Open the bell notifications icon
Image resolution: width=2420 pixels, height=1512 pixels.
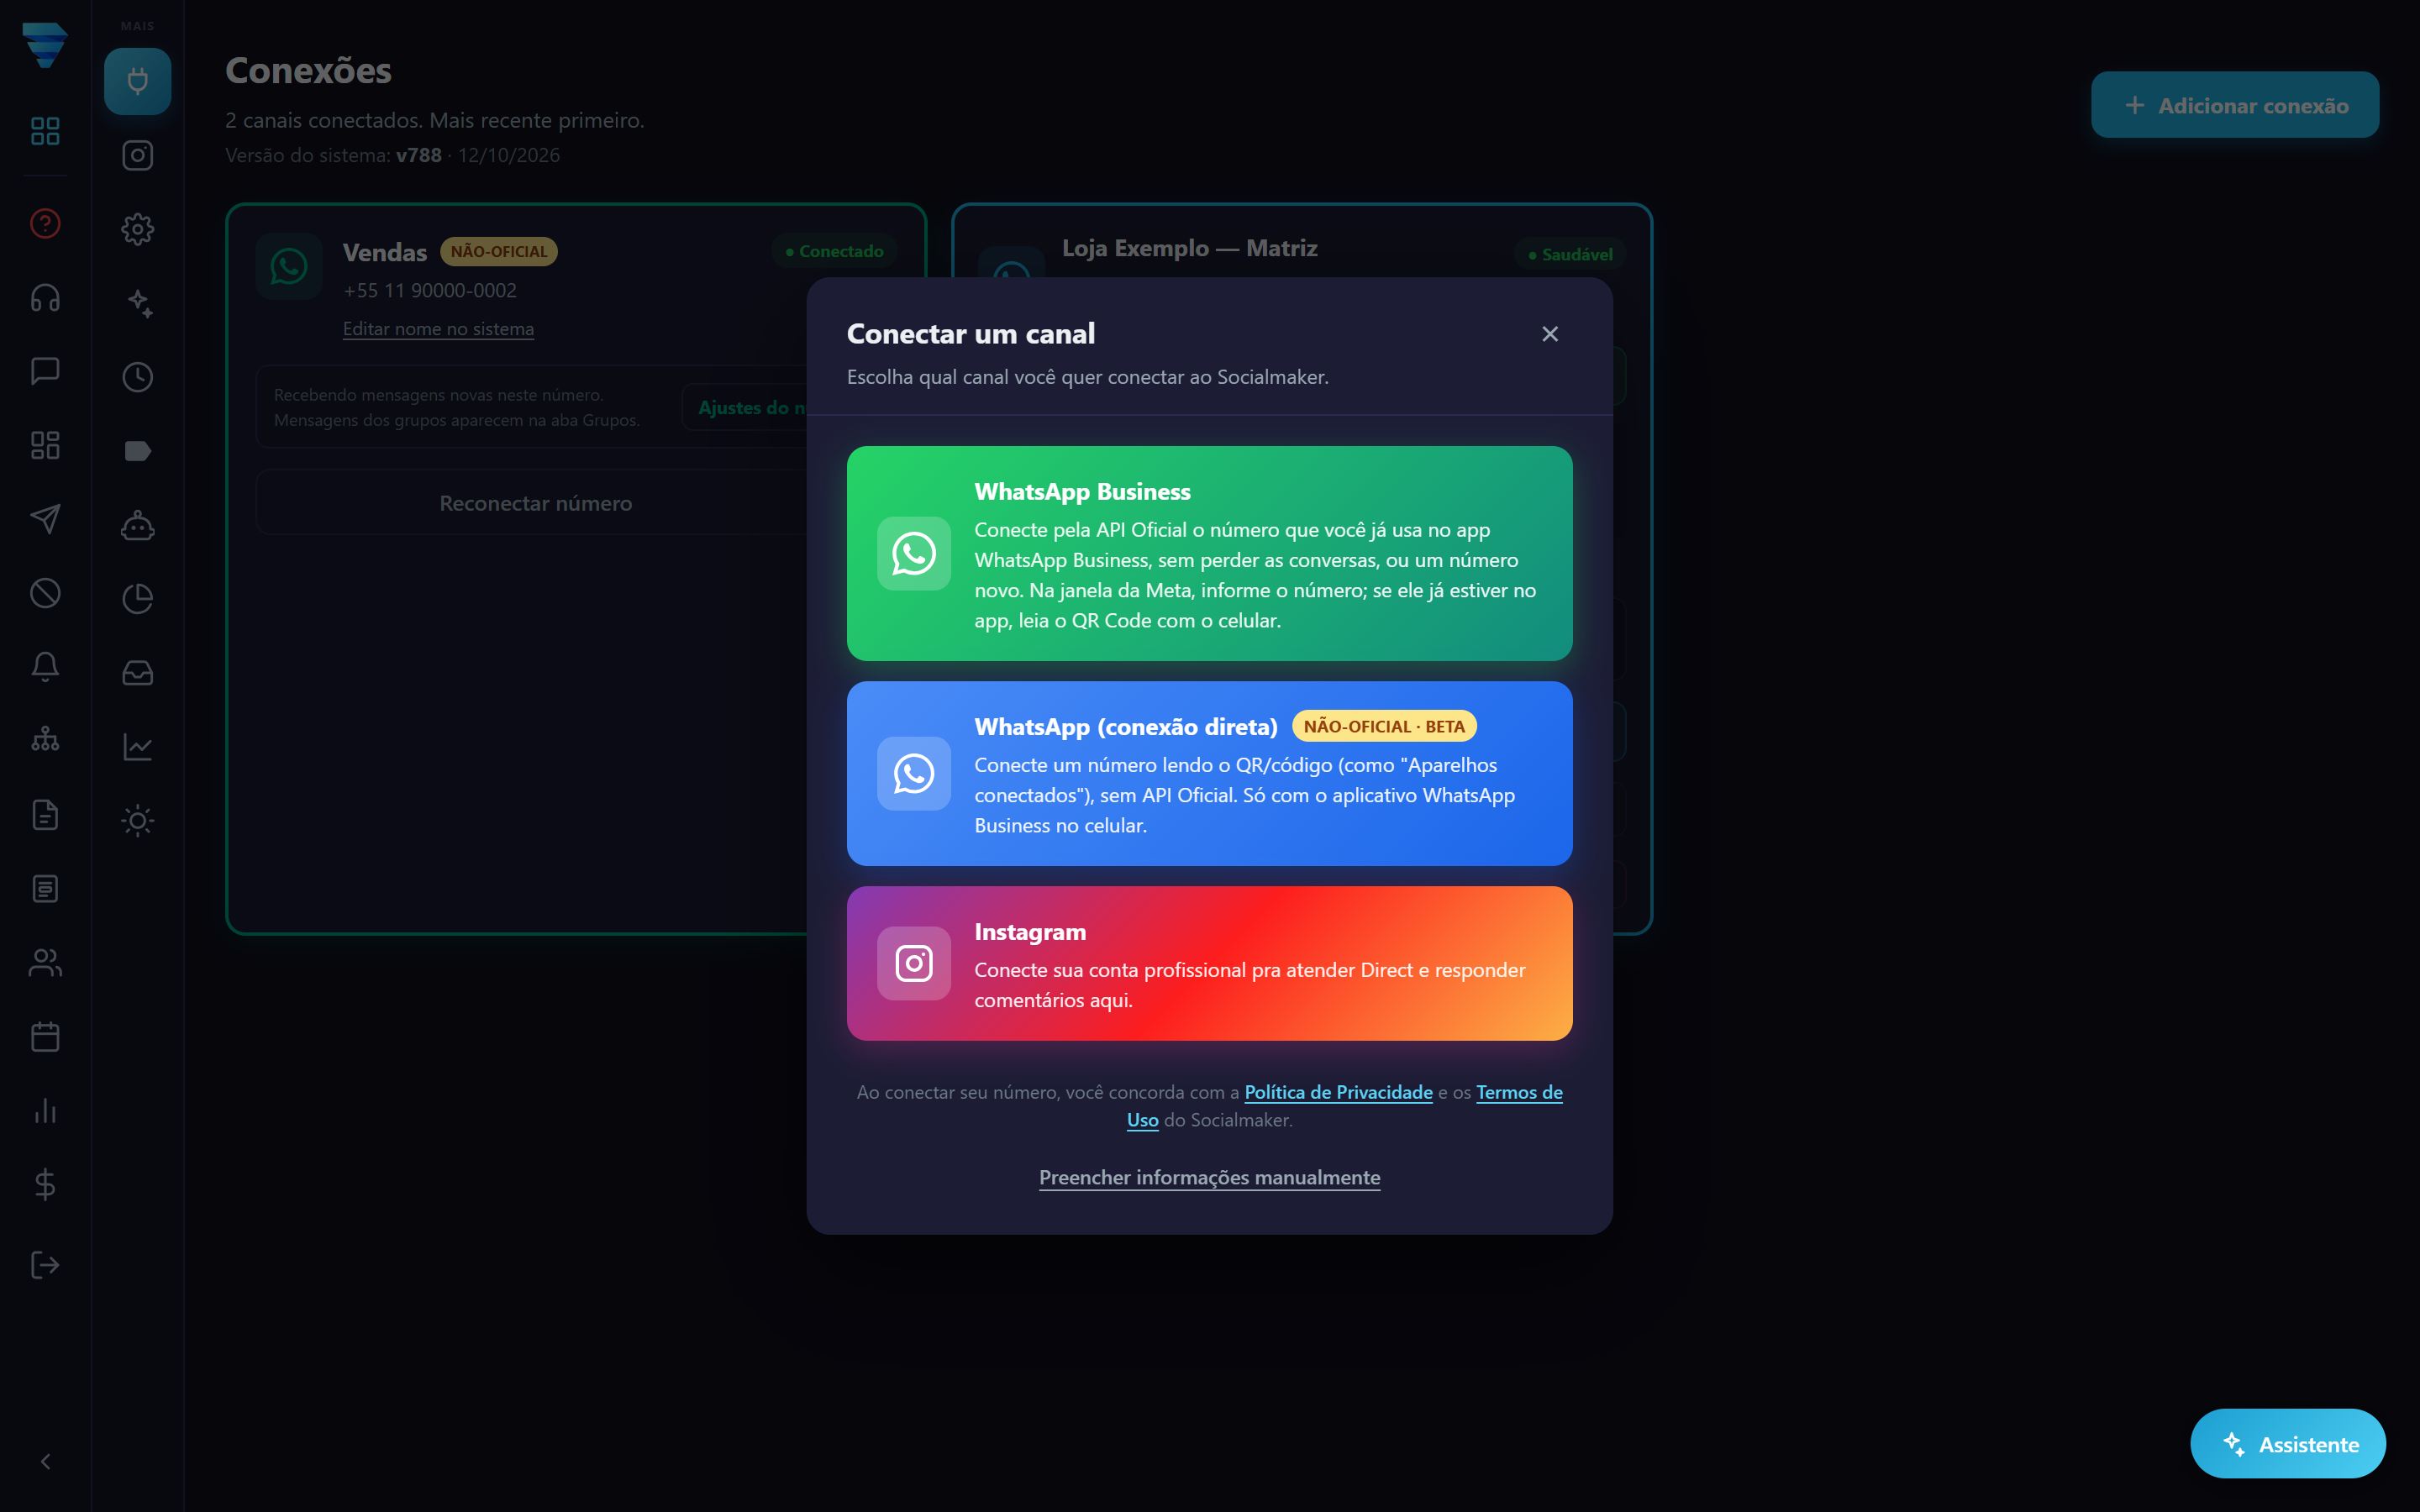point(45,667)
